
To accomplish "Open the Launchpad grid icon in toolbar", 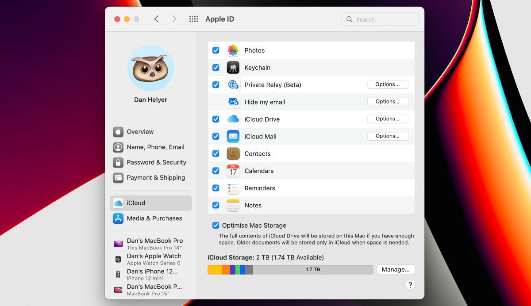I will coord(193,19).
